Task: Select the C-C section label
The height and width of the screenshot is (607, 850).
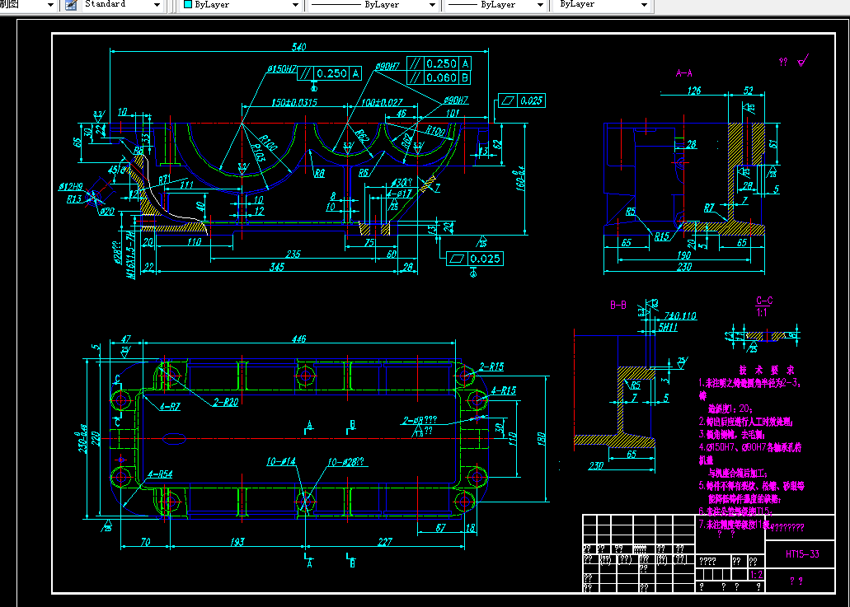Action: (x=764, y=301)
